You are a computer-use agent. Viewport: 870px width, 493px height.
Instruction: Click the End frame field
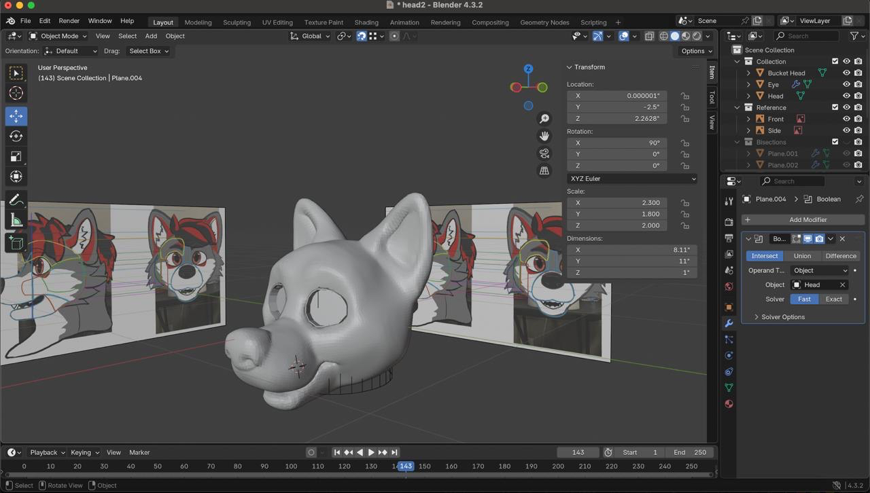690,452
